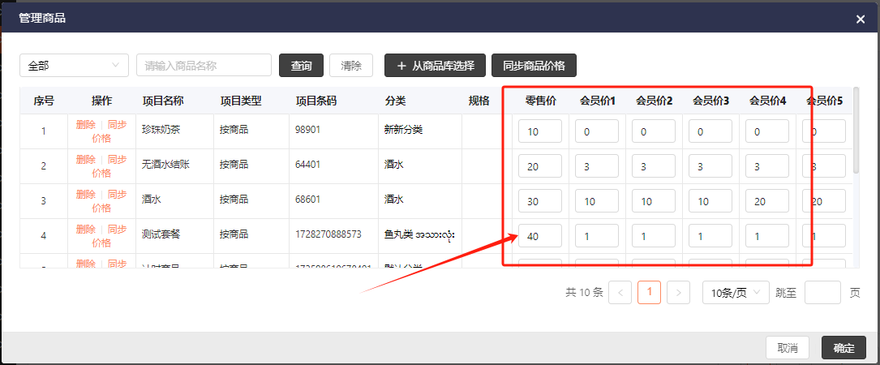Click the 查询 search button
The width and height of the screenshot is (880, 365).
301,66
